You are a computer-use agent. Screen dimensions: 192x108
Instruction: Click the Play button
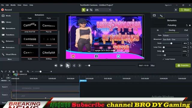coord(68,65)
